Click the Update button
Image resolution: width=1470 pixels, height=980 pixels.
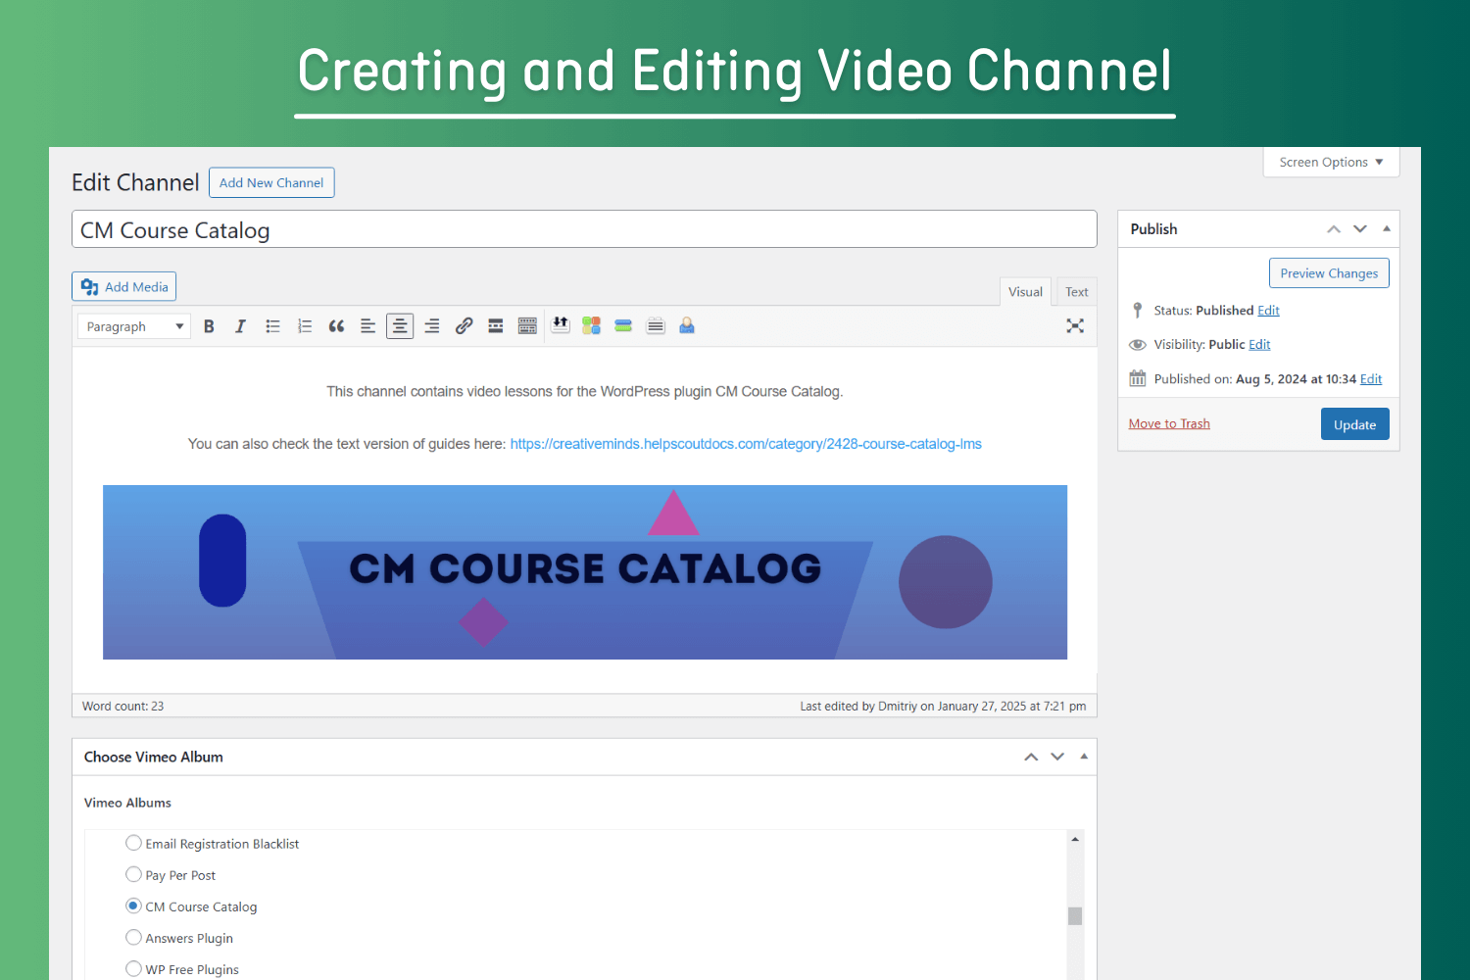click(x=1354, y=424)
